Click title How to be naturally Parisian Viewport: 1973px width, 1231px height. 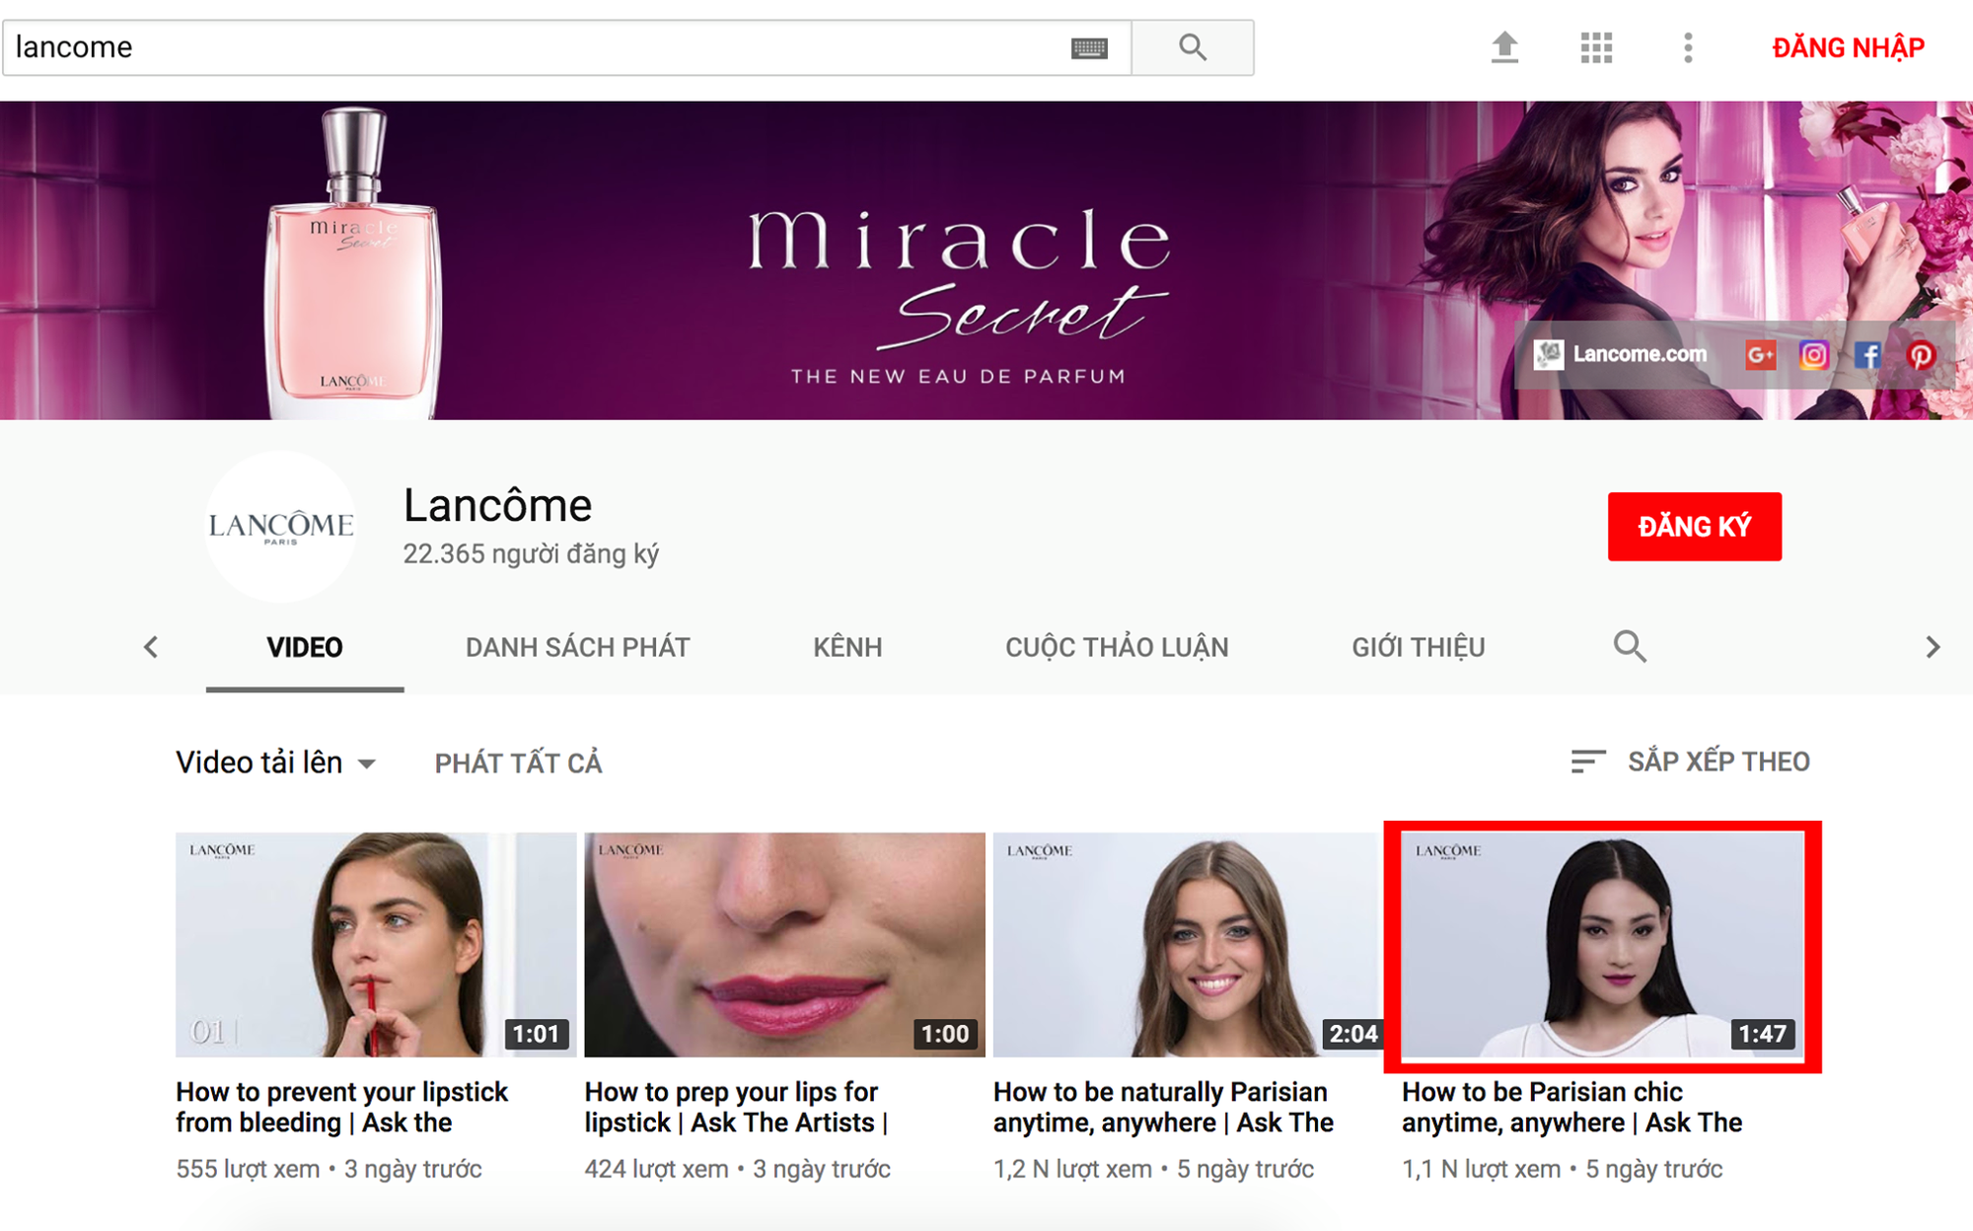[x=1163, y=1108]
